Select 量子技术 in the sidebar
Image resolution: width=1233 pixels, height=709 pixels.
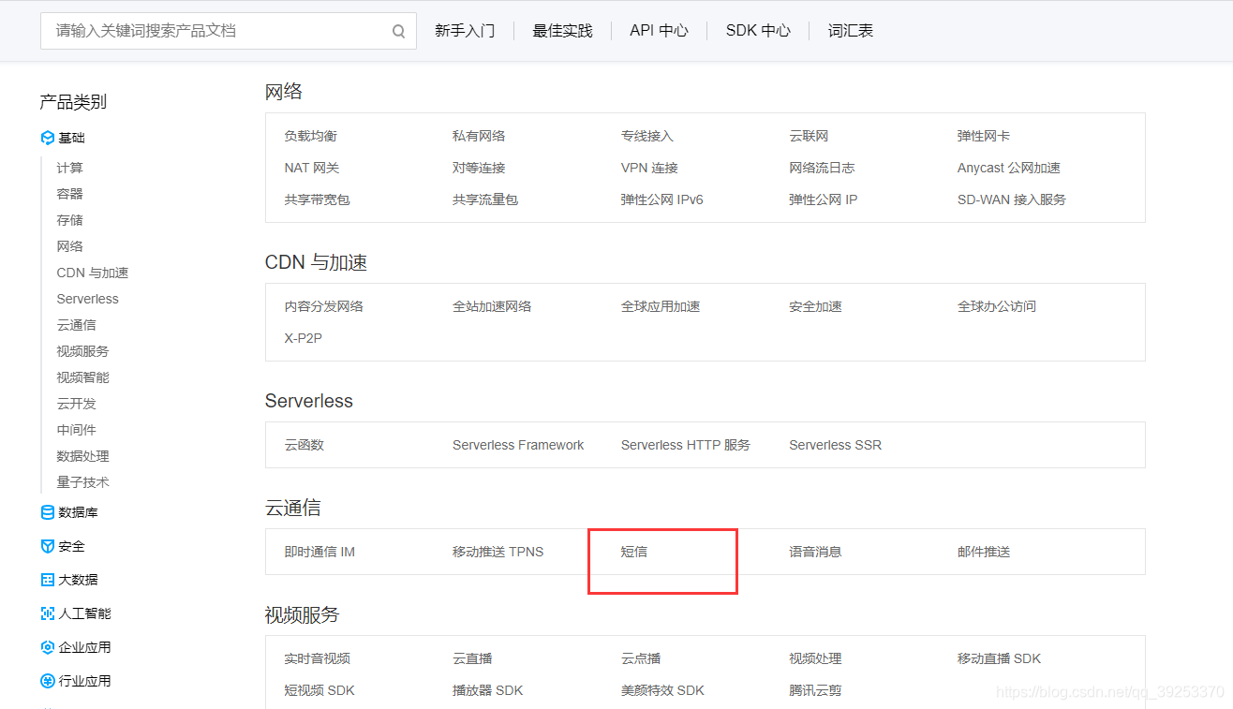click(82, 482)
